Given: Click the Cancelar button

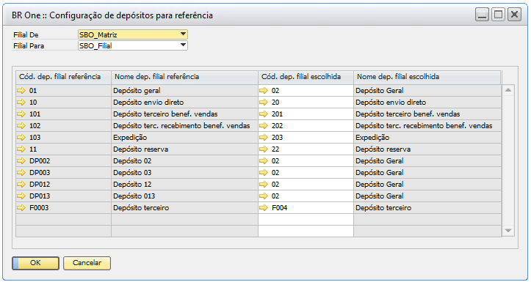Looking at the screenshot, I should tap(87, 263).
